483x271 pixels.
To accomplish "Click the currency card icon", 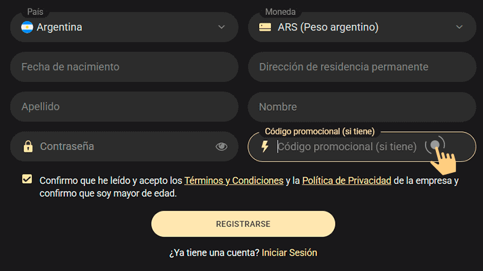I will point(264,27).
